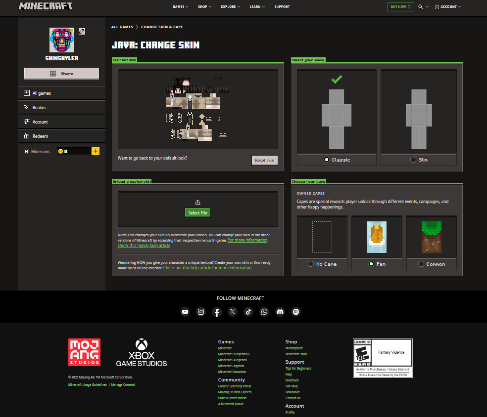This screenshot has width=487, height=417.
Task: Open Minecraft Shop footer link
Action: point(296,354)
